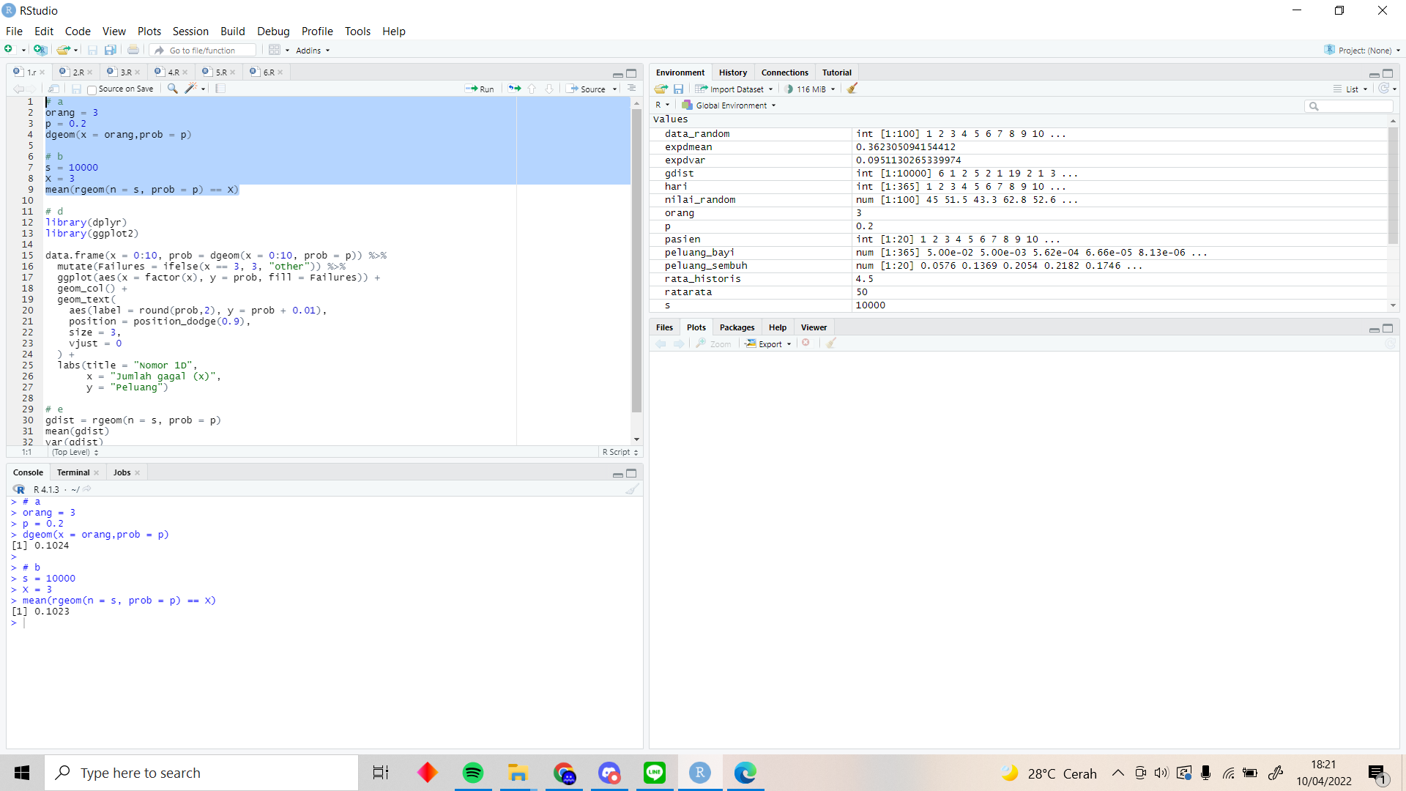Click save workspace icon in Environment pane
The width and height of the screenshot is (1406, 791).
[x=679, y=89]
